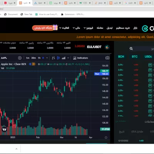Viewport: 154px width, 154px height.
Task: Click the blue C badge beside Apple Inc
Action: 30,64
